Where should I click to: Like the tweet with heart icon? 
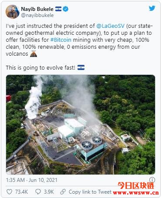[x=9, y=192]
